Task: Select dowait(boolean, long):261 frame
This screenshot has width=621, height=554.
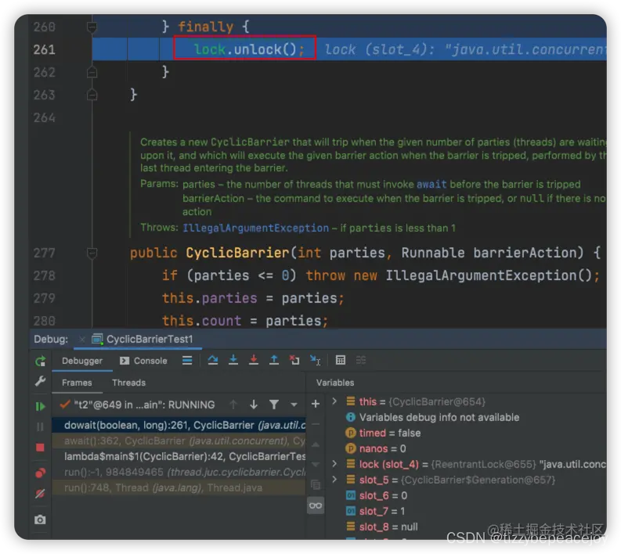Action: (x=179, y=425)
